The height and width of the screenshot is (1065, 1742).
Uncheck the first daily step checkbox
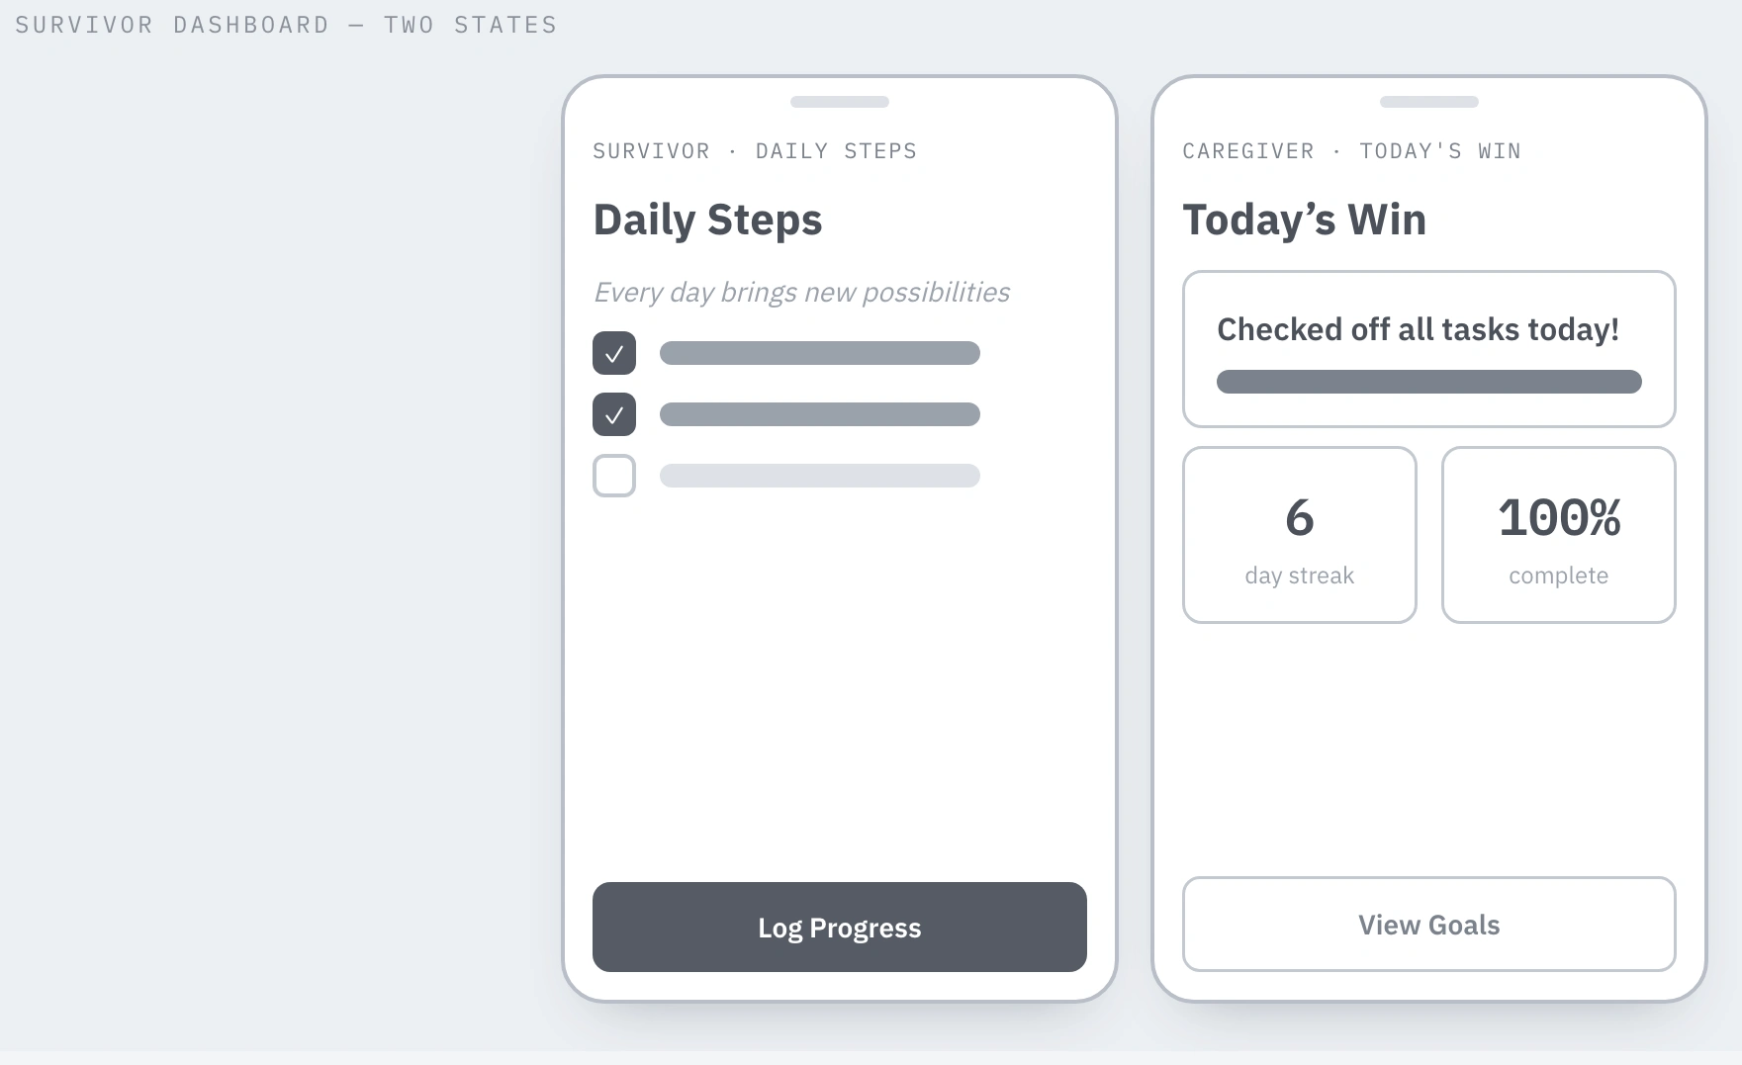614,353
